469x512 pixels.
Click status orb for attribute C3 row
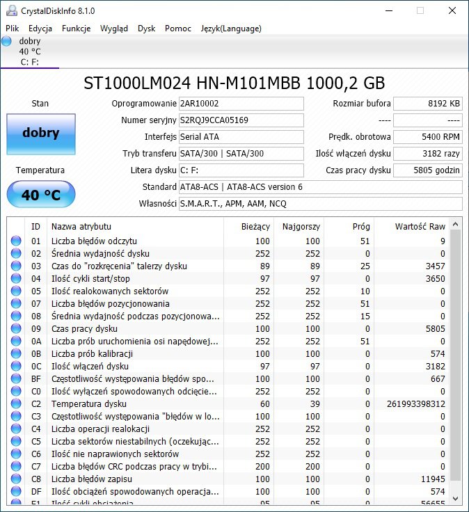(x=16, y=416)
